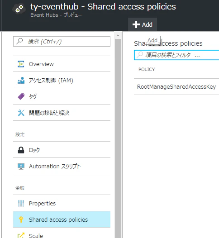
Task: Click the padlock icon for ロック
Action: click(21, 150)
